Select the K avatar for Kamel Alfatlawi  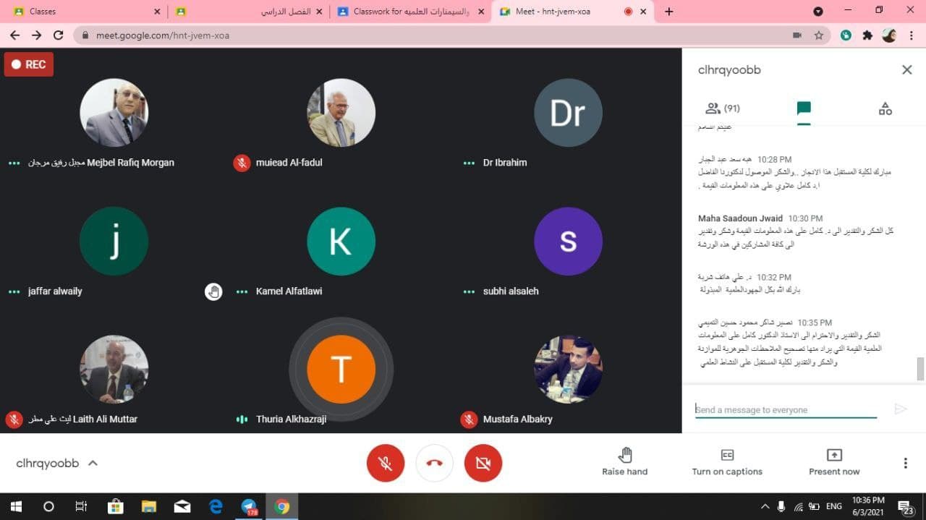341,241
